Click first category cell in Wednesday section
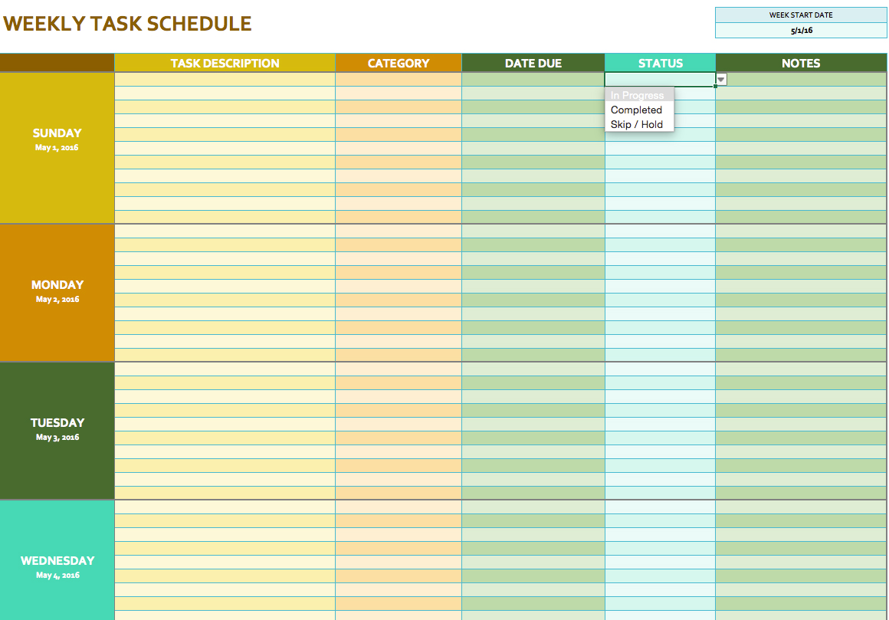Image resolution: width=889 pixels, height=620 pixels. (x=399, y=507)
